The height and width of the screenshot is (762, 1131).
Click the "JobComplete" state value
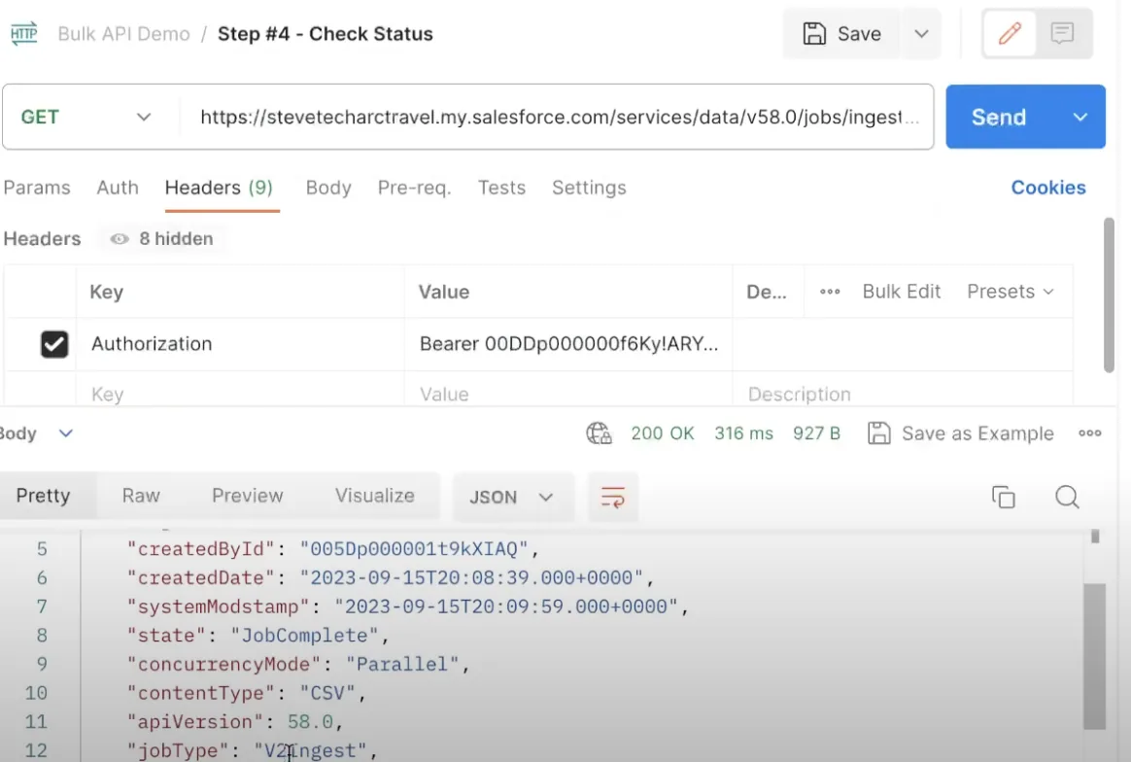tap(304, 636)
